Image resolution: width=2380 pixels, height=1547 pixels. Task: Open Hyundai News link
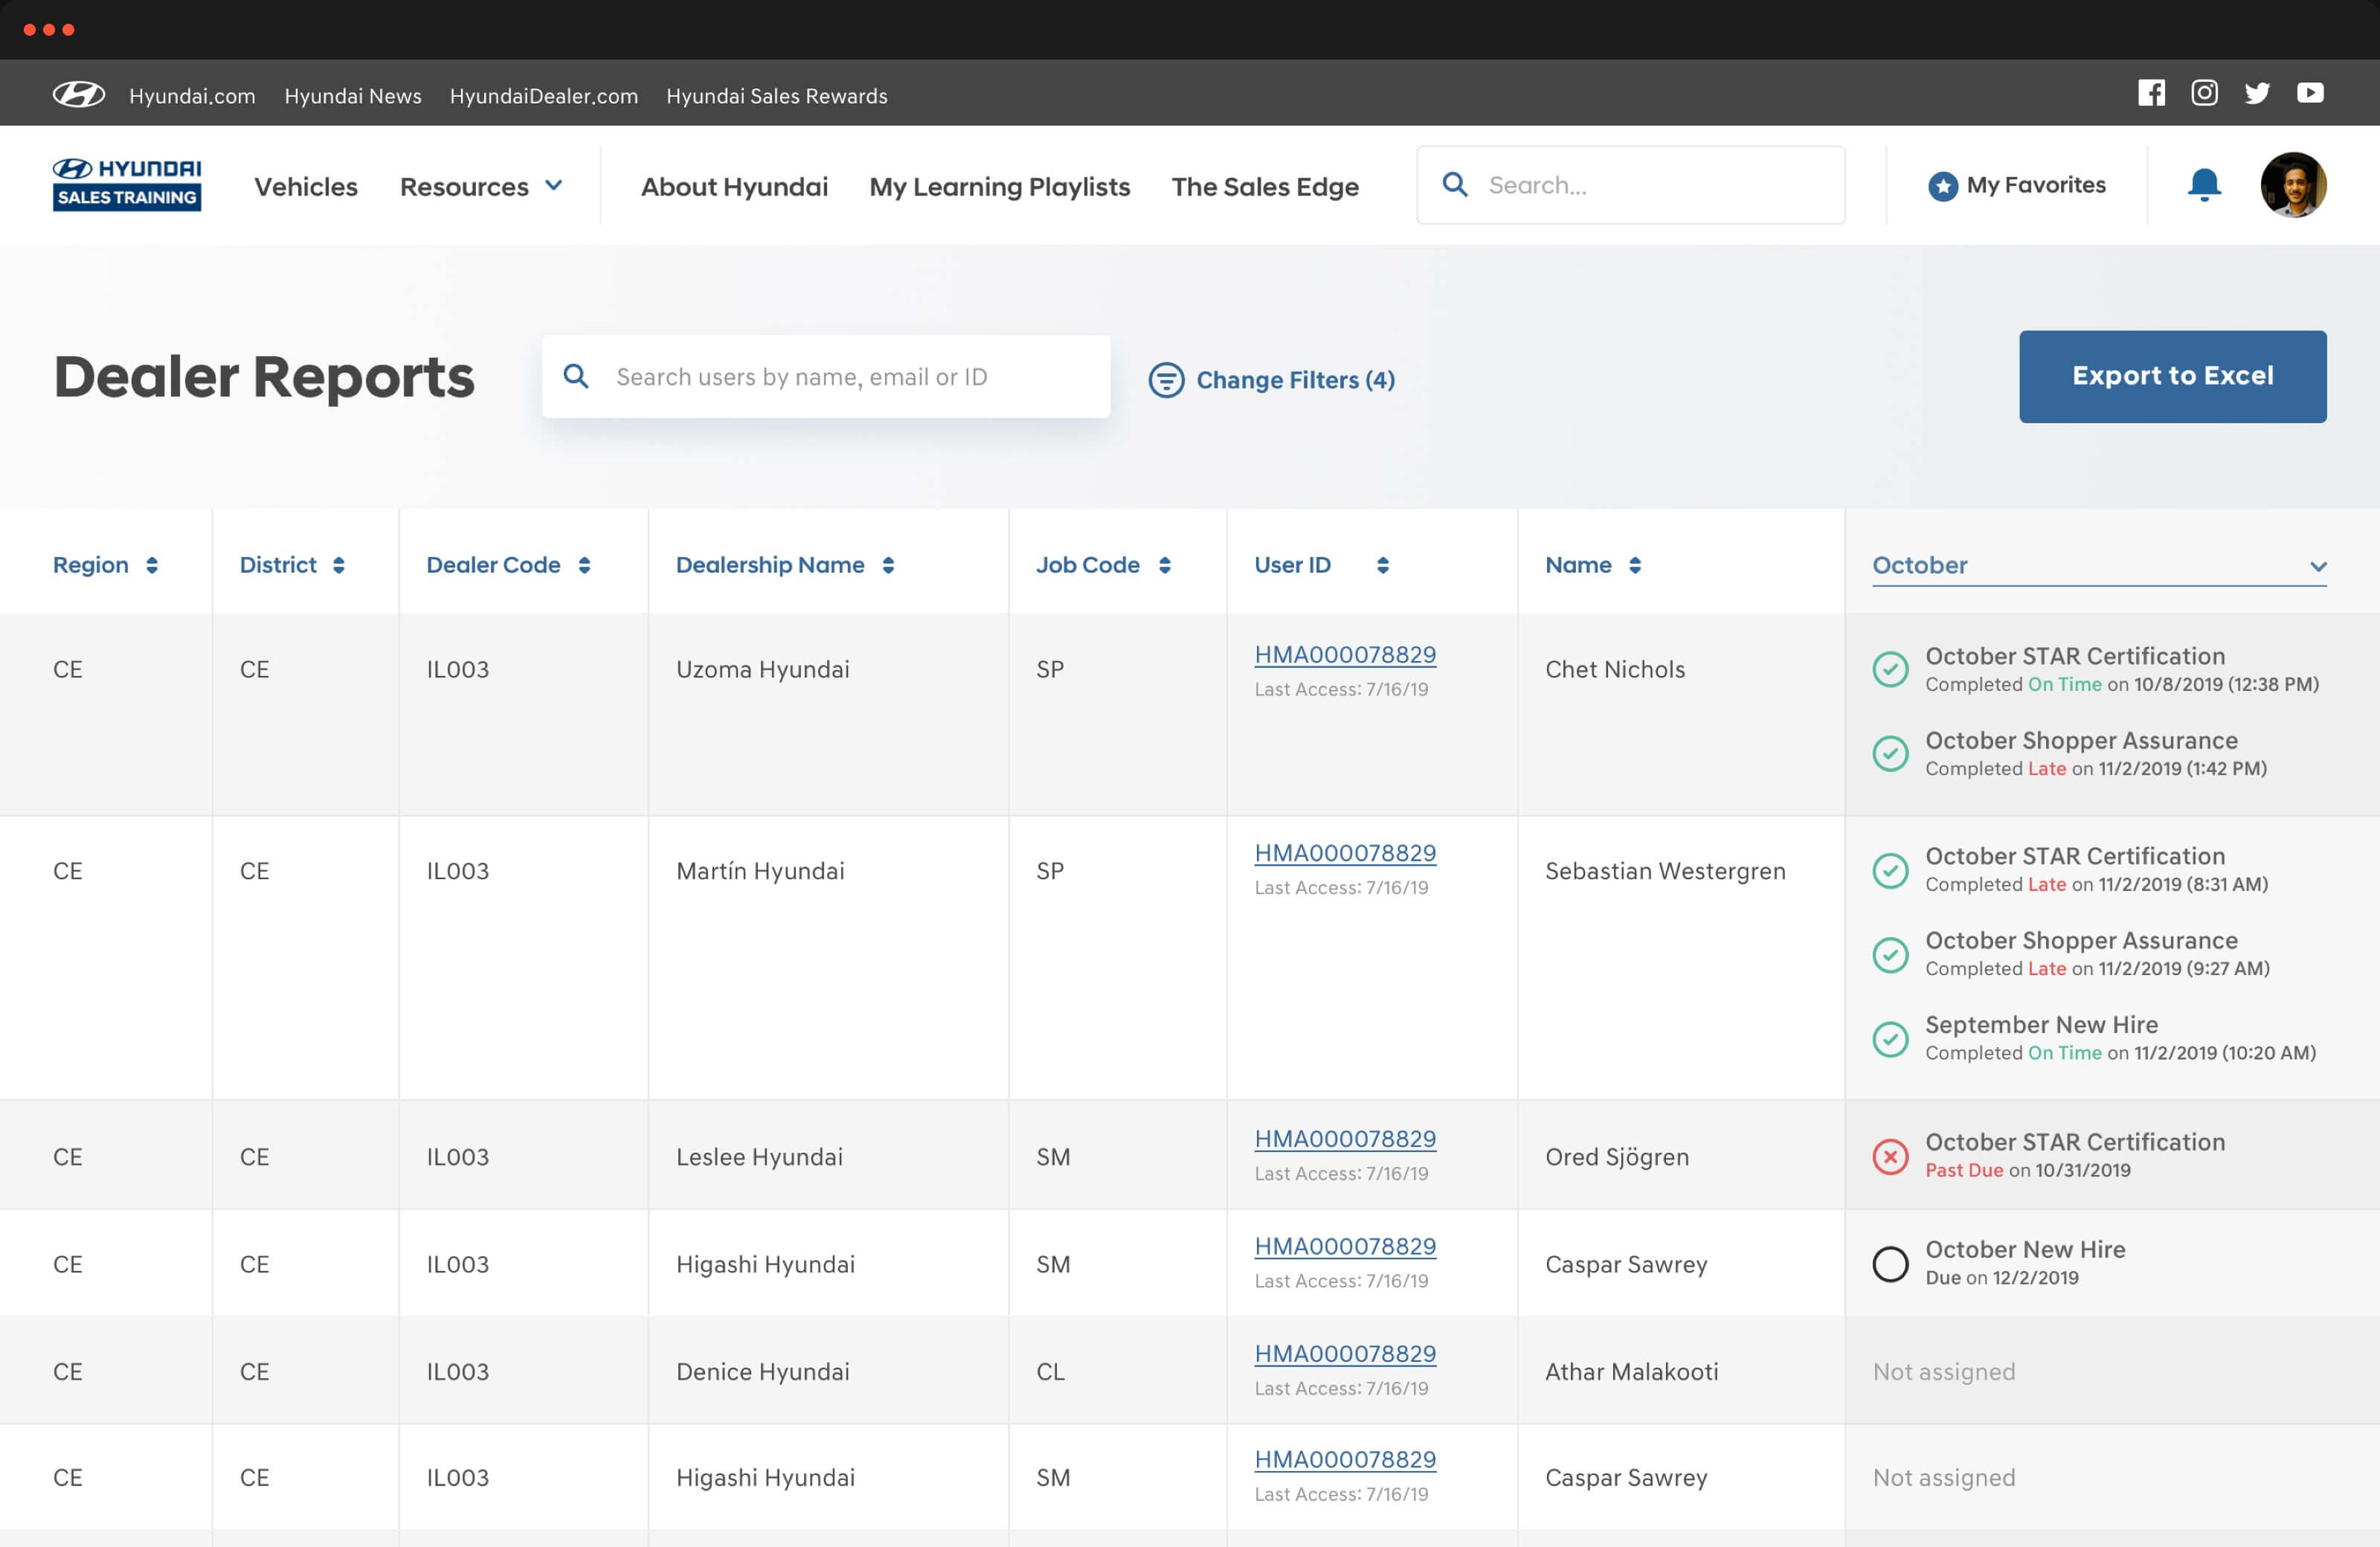click(353, 96)
